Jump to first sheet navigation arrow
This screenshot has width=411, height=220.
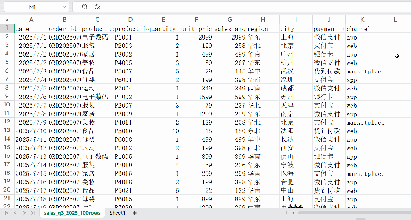pos(6,213)
